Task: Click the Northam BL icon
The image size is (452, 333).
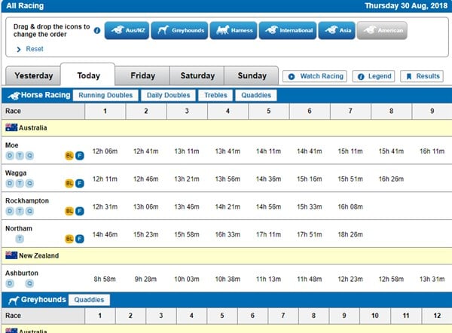Action: (69, 239)
